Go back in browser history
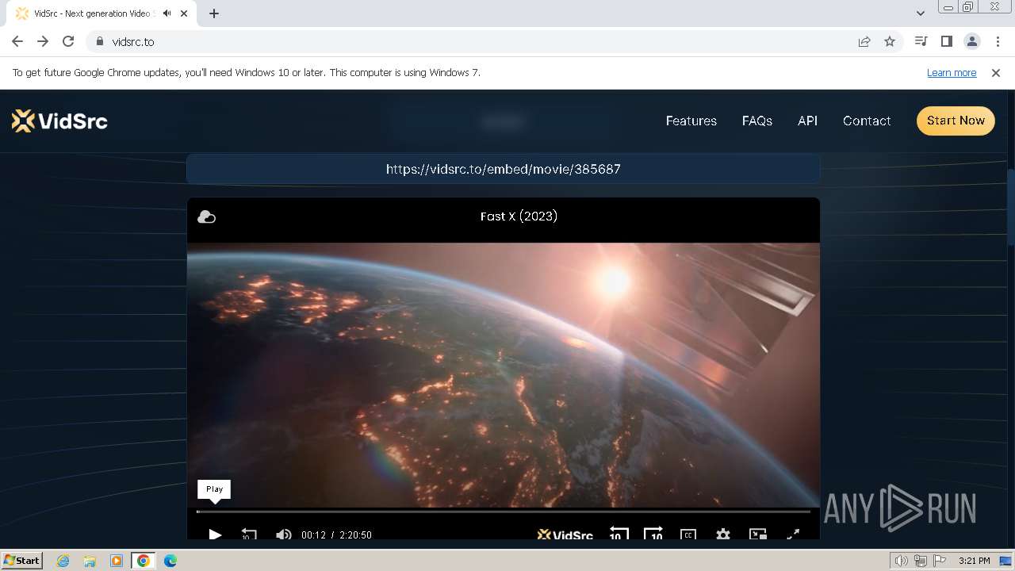The width and height of the screenshot is (1015, 571). click(17, 41)
